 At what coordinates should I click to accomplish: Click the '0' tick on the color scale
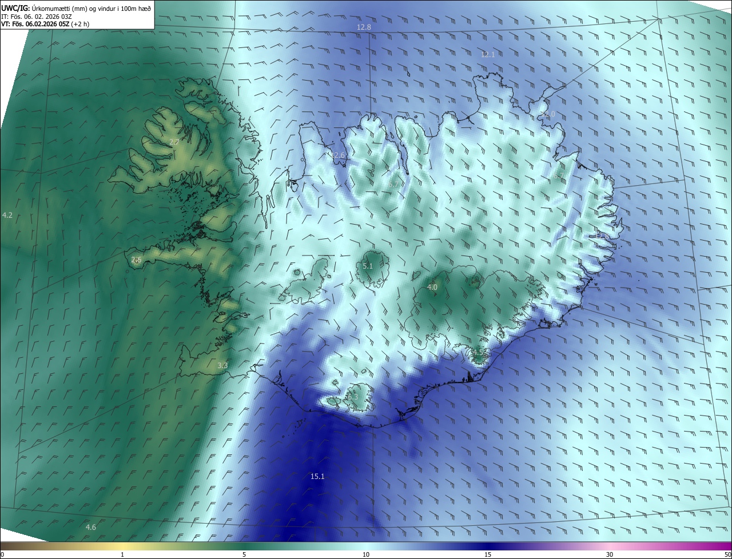pyautogui.click(x=2, y=555)
